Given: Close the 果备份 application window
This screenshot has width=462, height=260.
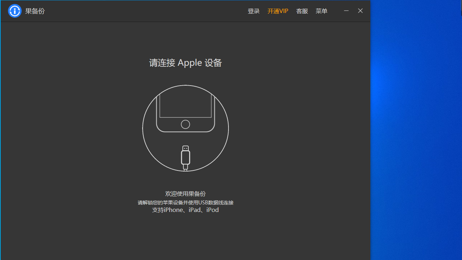Looking at the screenshot, I should point(360,10).
